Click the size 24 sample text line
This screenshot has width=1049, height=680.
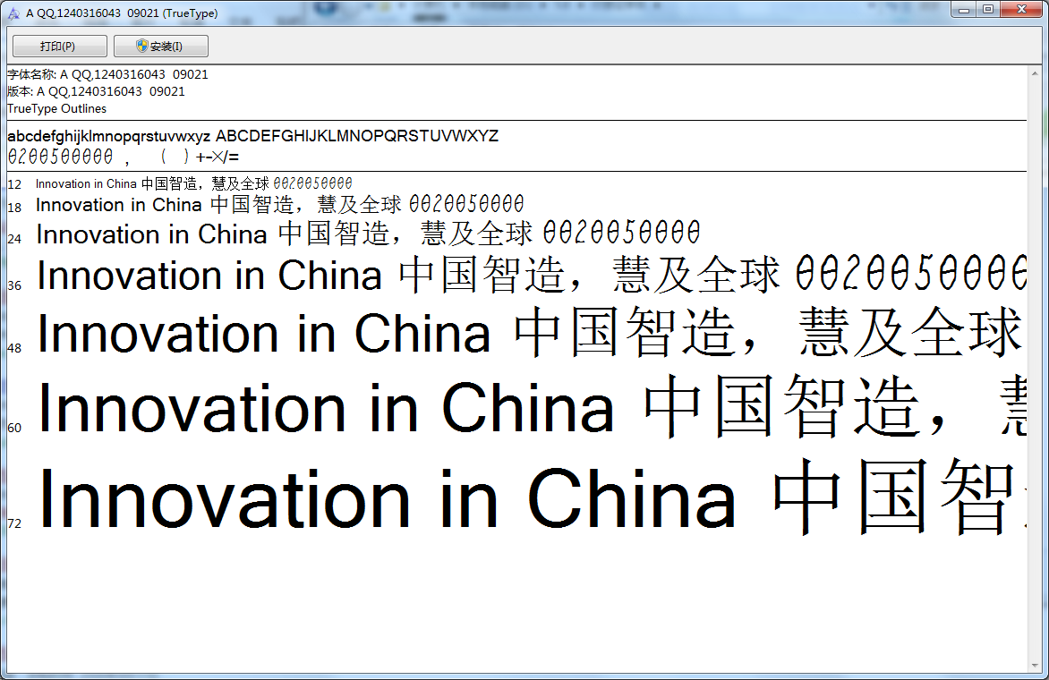click(368, 234)
